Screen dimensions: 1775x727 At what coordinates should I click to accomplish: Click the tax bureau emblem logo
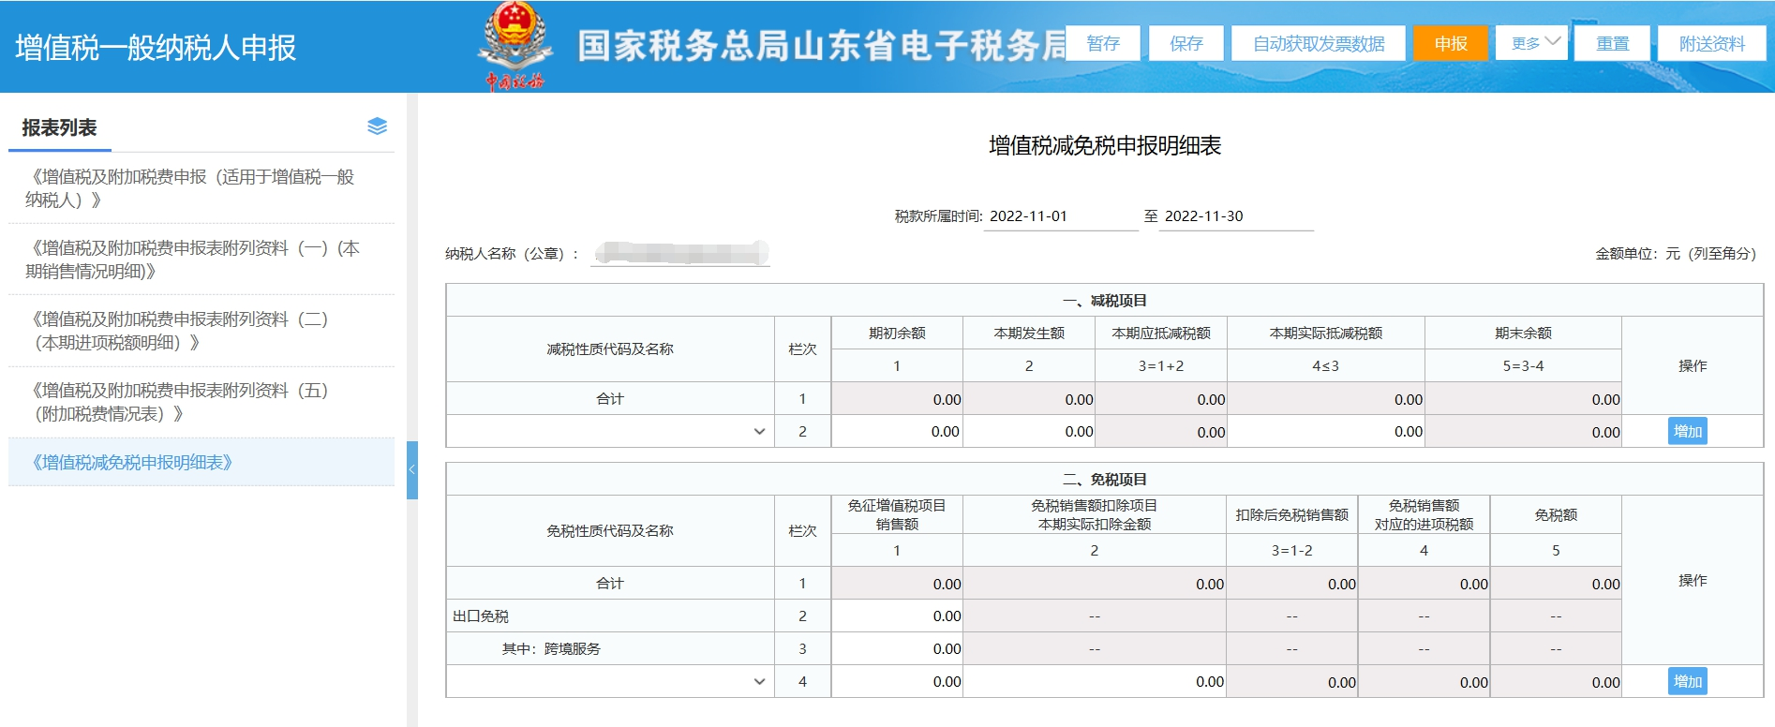[x=514, y=45]
